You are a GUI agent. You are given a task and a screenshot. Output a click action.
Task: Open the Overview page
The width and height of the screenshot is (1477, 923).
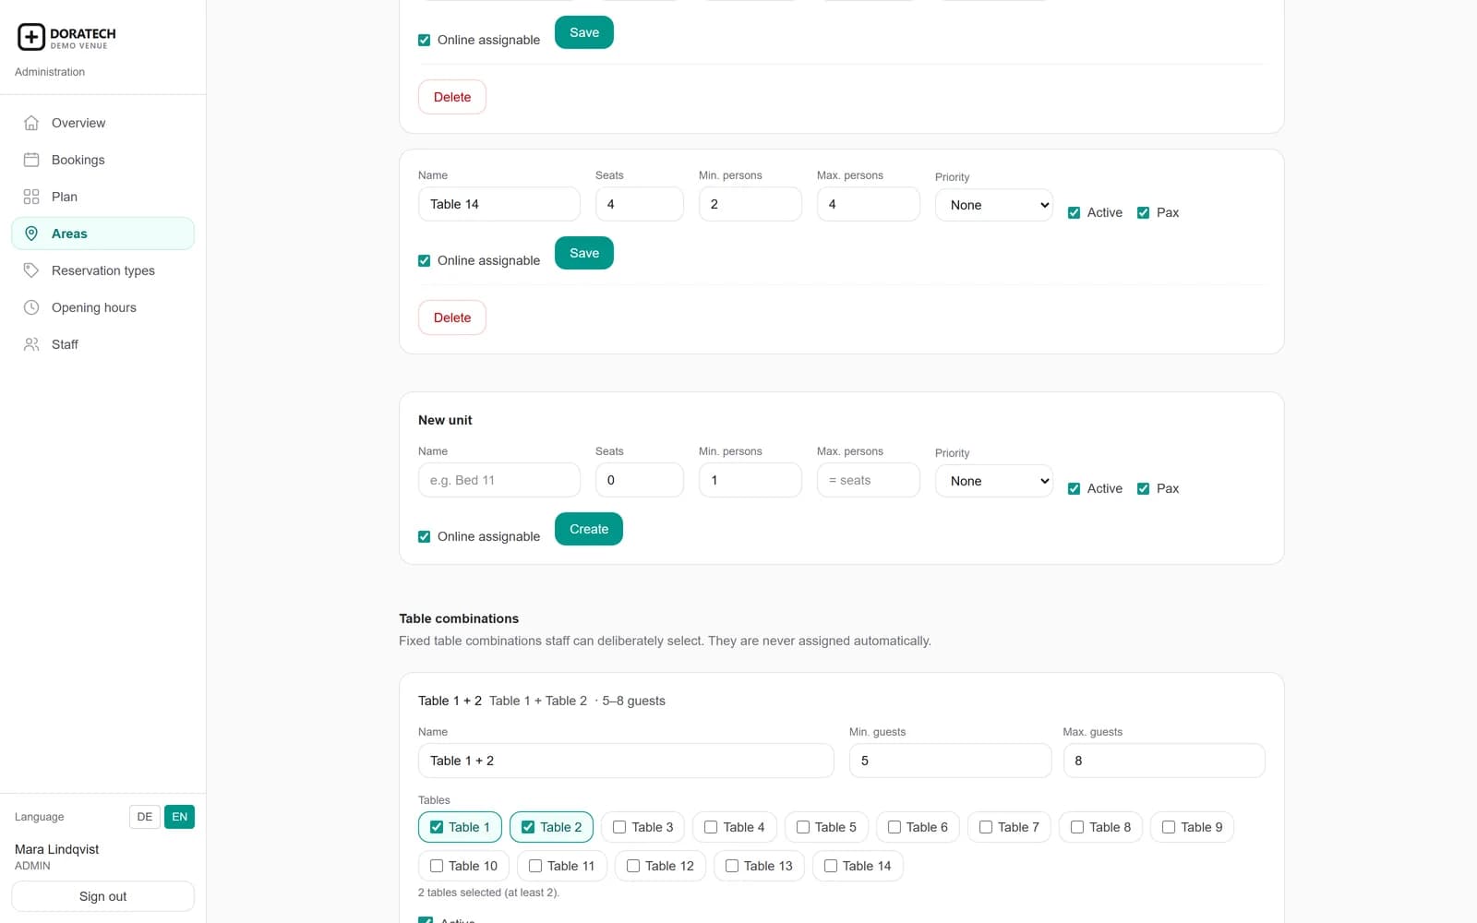[102, 123]
